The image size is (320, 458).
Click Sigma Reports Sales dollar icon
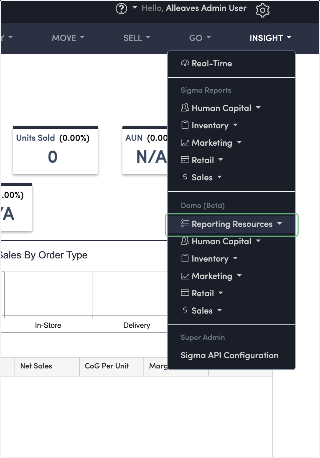point(185,177)
